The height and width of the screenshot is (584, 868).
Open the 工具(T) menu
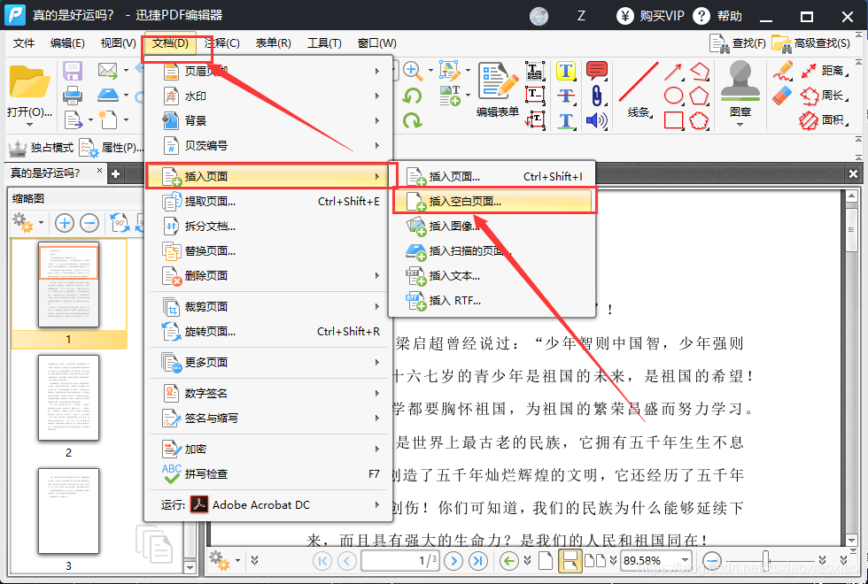click(x=324, y=43)
